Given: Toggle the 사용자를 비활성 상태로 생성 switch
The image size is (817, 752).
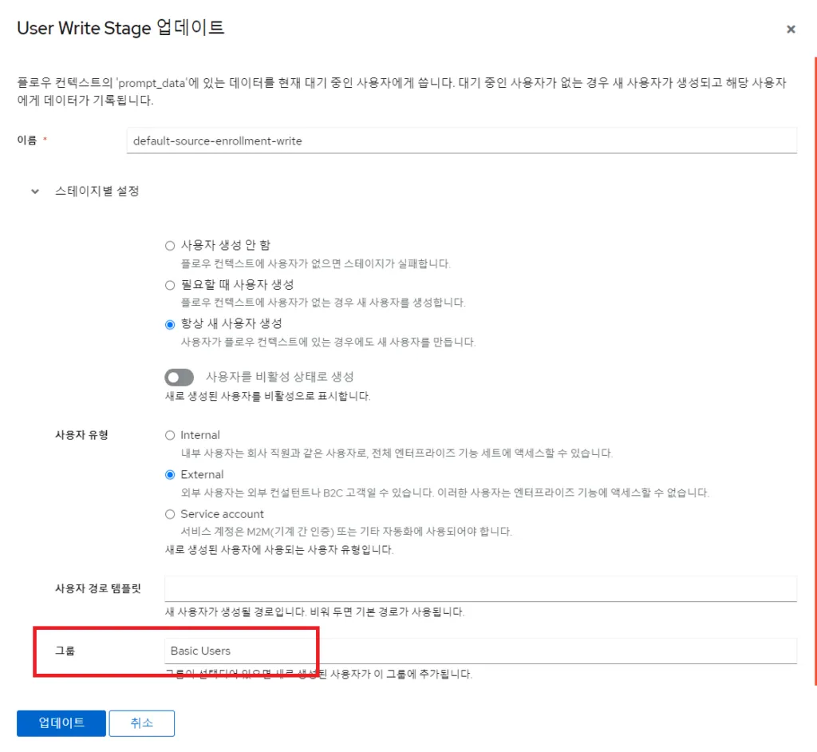Looking at the screenshot, I should 180,377.
